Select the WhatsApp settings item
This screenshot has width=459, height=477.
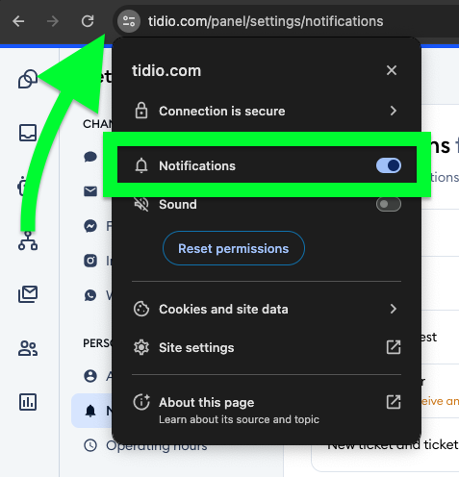pos(90,295)
